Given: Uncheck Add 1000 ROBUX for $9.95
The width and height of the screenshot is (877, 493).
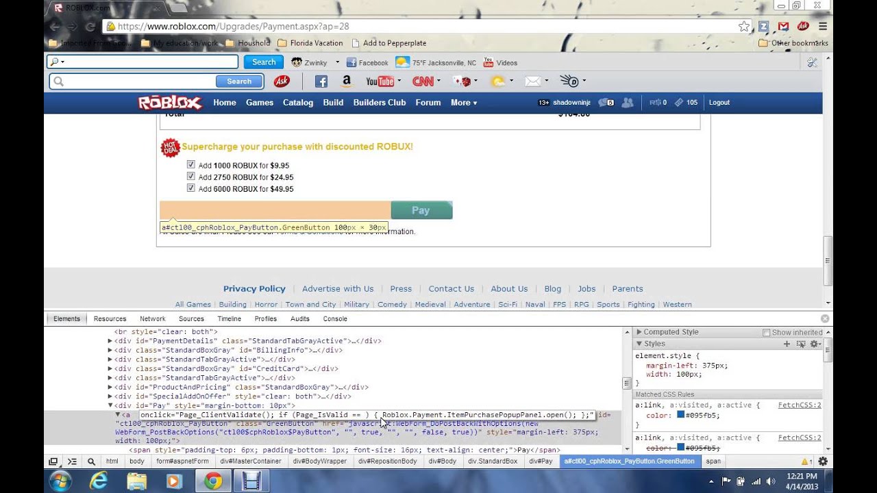Looking at the screenshot, I should [x=191, y=165].
